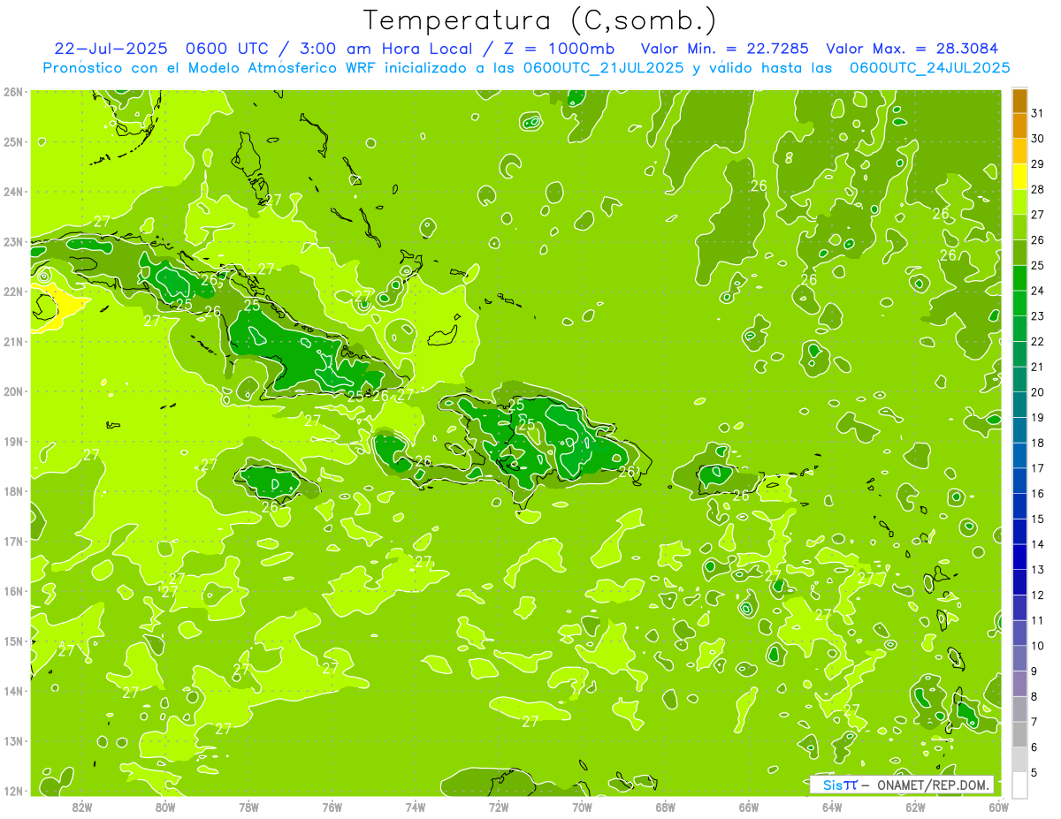Click the 26N latitude label
This screenshot has width=1061, height=819.
(x=13, y=92)
